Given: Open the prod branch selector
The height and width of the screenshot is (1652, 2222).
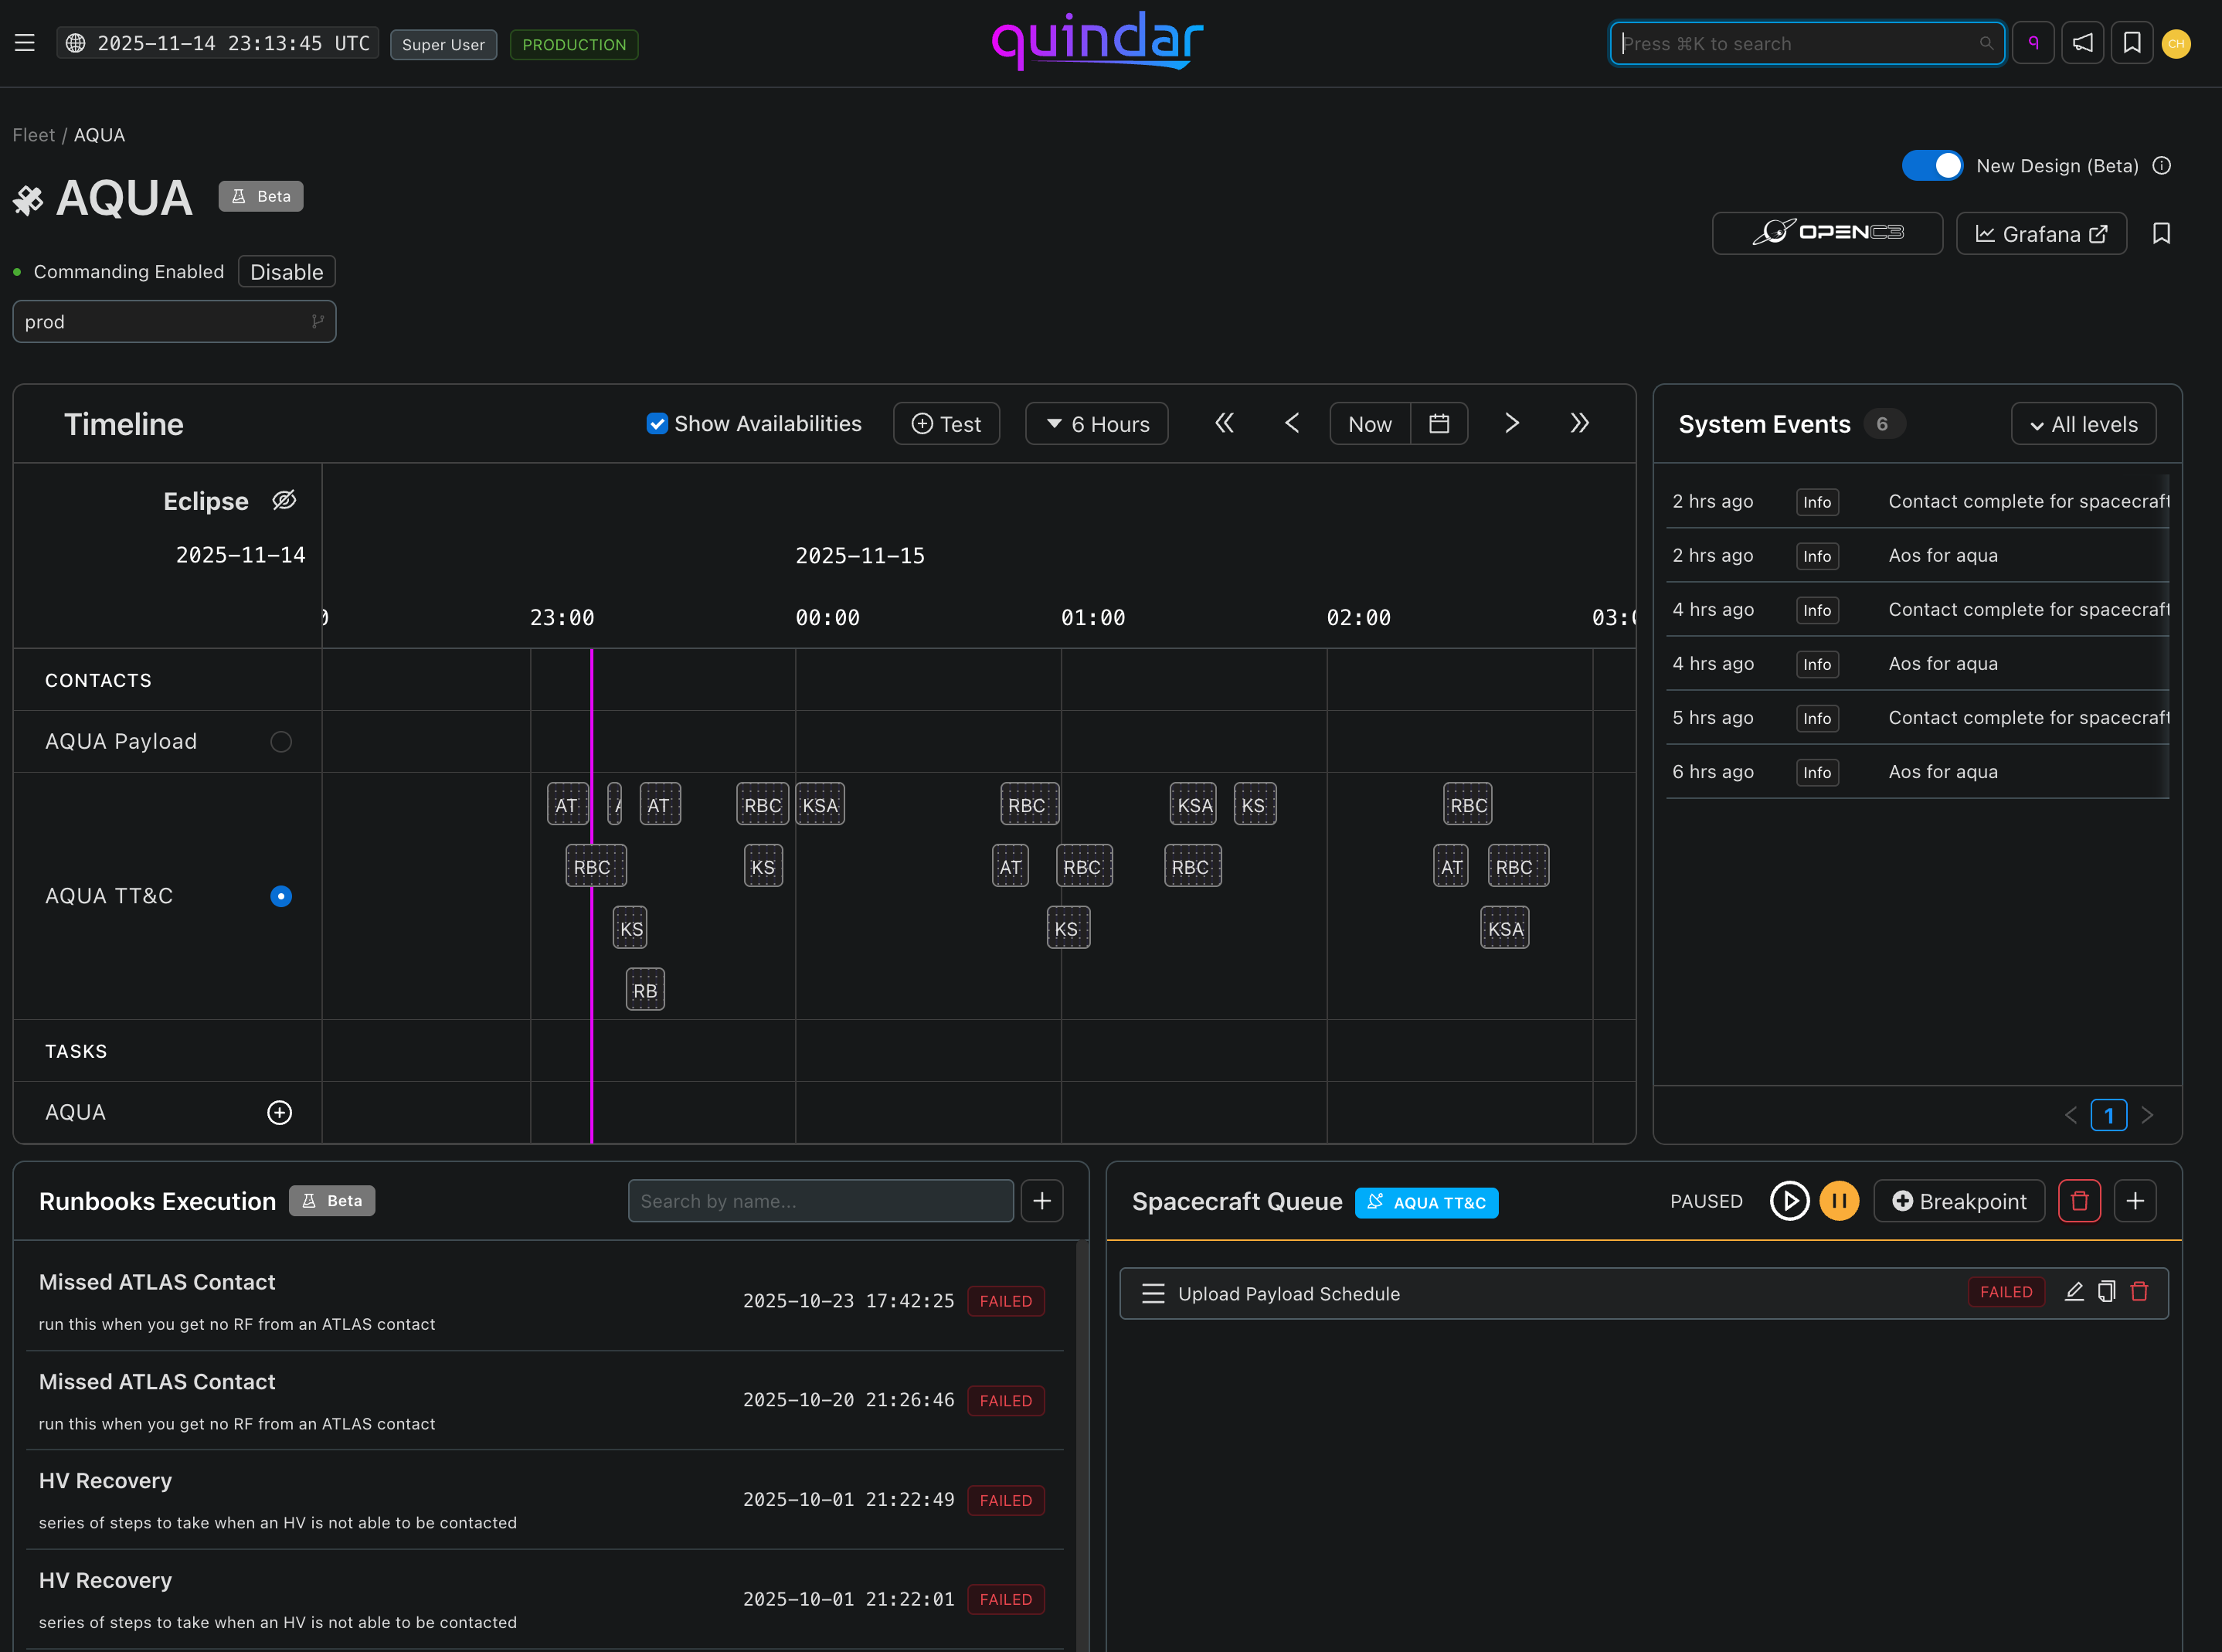Looking at the screenshot, I should (x=174, y=322).
